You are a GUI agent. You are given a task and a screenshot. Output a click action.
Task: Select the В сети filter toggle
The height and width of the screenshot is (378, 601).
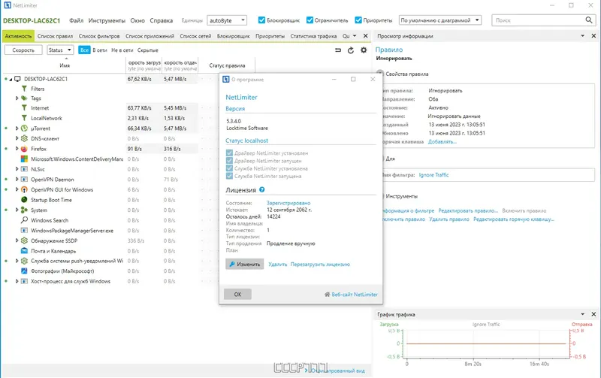pyautogui.click(x=100, y=50)
